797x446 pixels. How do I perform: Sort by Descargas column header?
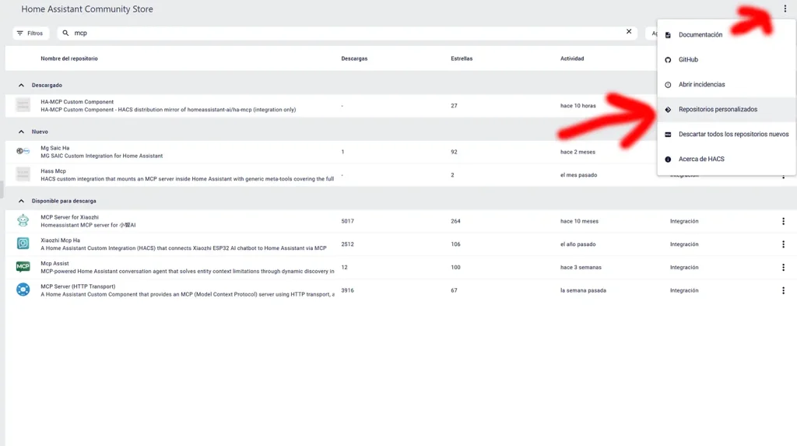(x=354, y=58)
